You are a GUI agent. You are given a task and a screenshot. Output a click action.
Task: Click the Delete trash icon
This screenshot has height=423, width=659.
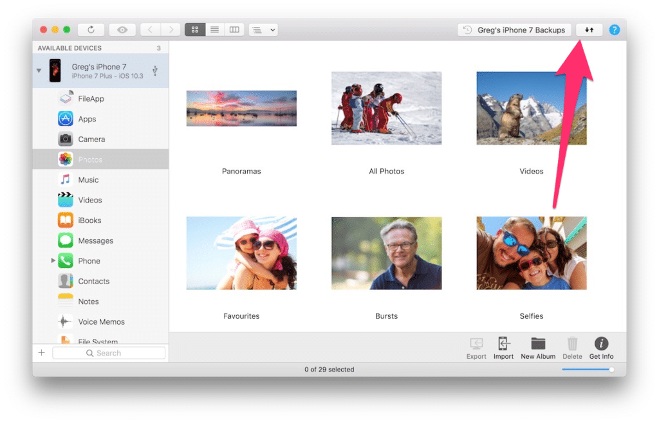(572, 347)
